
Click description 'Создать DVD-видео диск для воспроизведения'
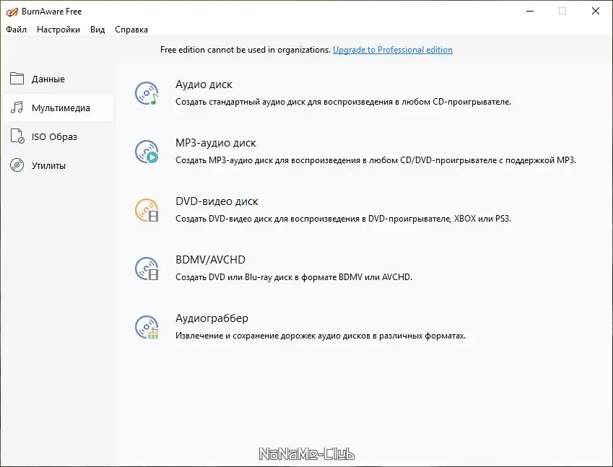pos(343,219)
